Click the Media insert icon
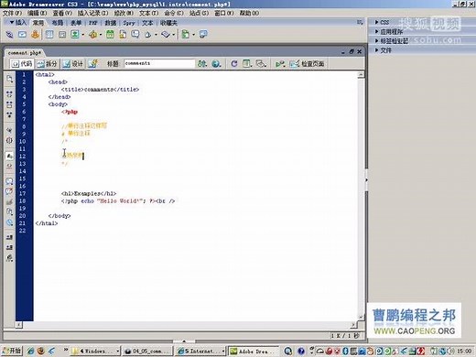This screenshot has width=476, height=357. [92, 35]
